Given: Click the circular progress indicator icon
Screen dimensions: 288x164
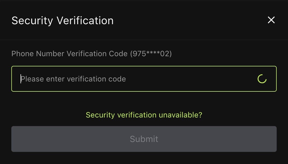Looking at the screenshot, I should pyautogui.click(x=262, y=79).
